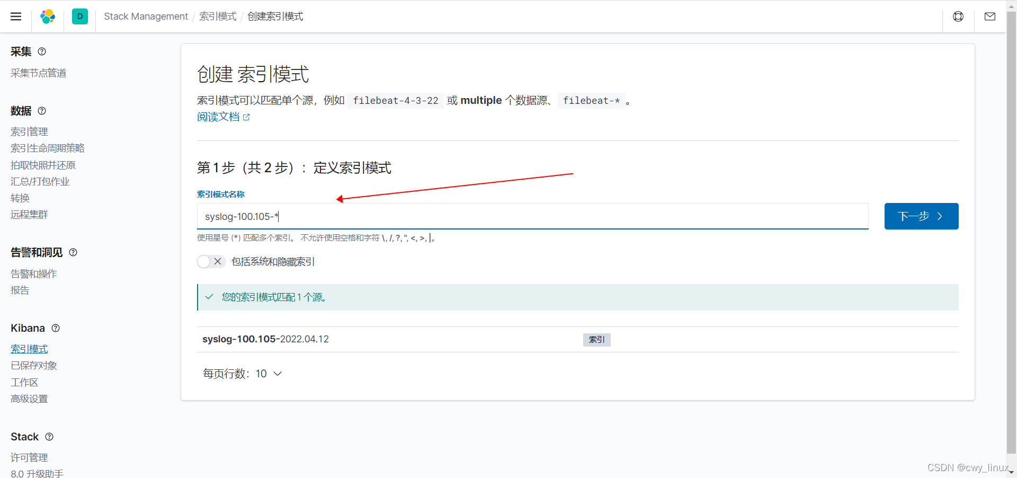This screenshot has height=478, width=1017.
Task: Click 您的索引模式匹配 1 个源 message
Action: 577,297
